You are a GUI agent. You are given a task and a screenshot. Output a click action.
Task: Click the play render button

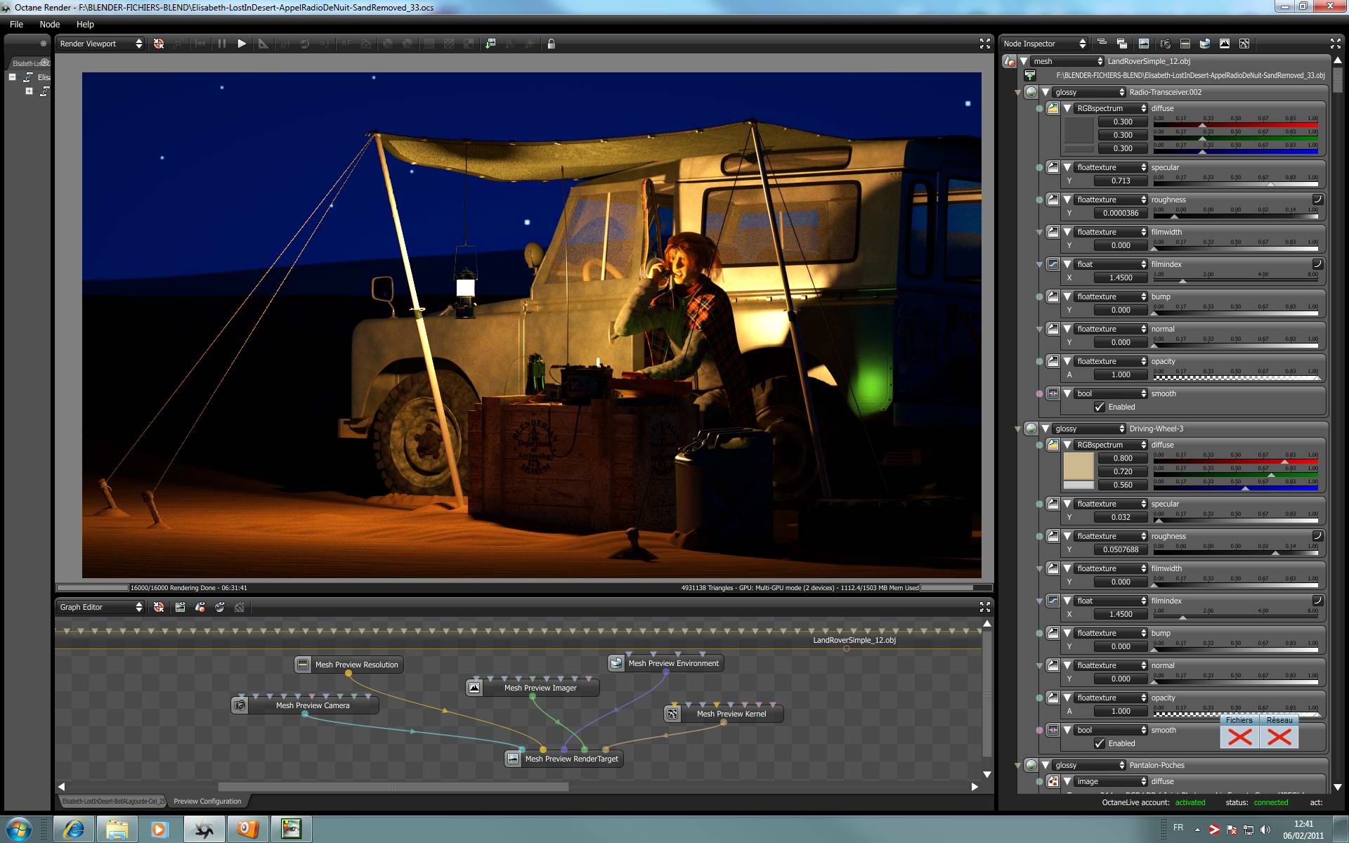pos(242,44)
